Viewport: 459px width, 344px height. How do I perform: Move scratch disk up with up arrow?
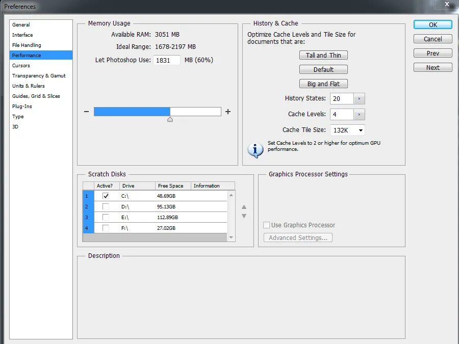coord(244,207)
